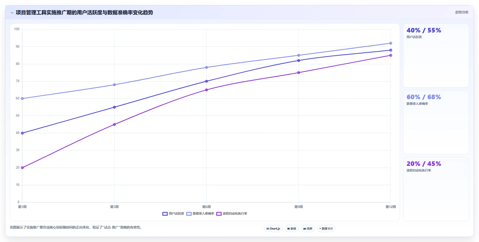Select 流程自动化执行率 point at 第9周 (75)

click(299, 73)
